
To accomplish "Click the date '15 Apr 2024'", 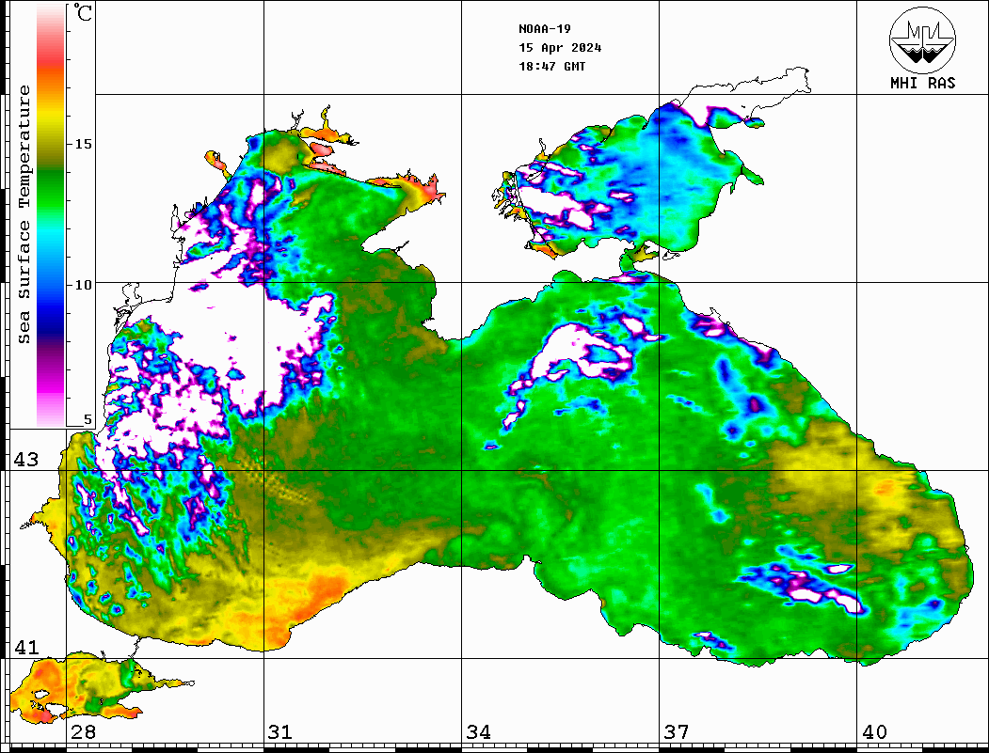I will (560, 48).
